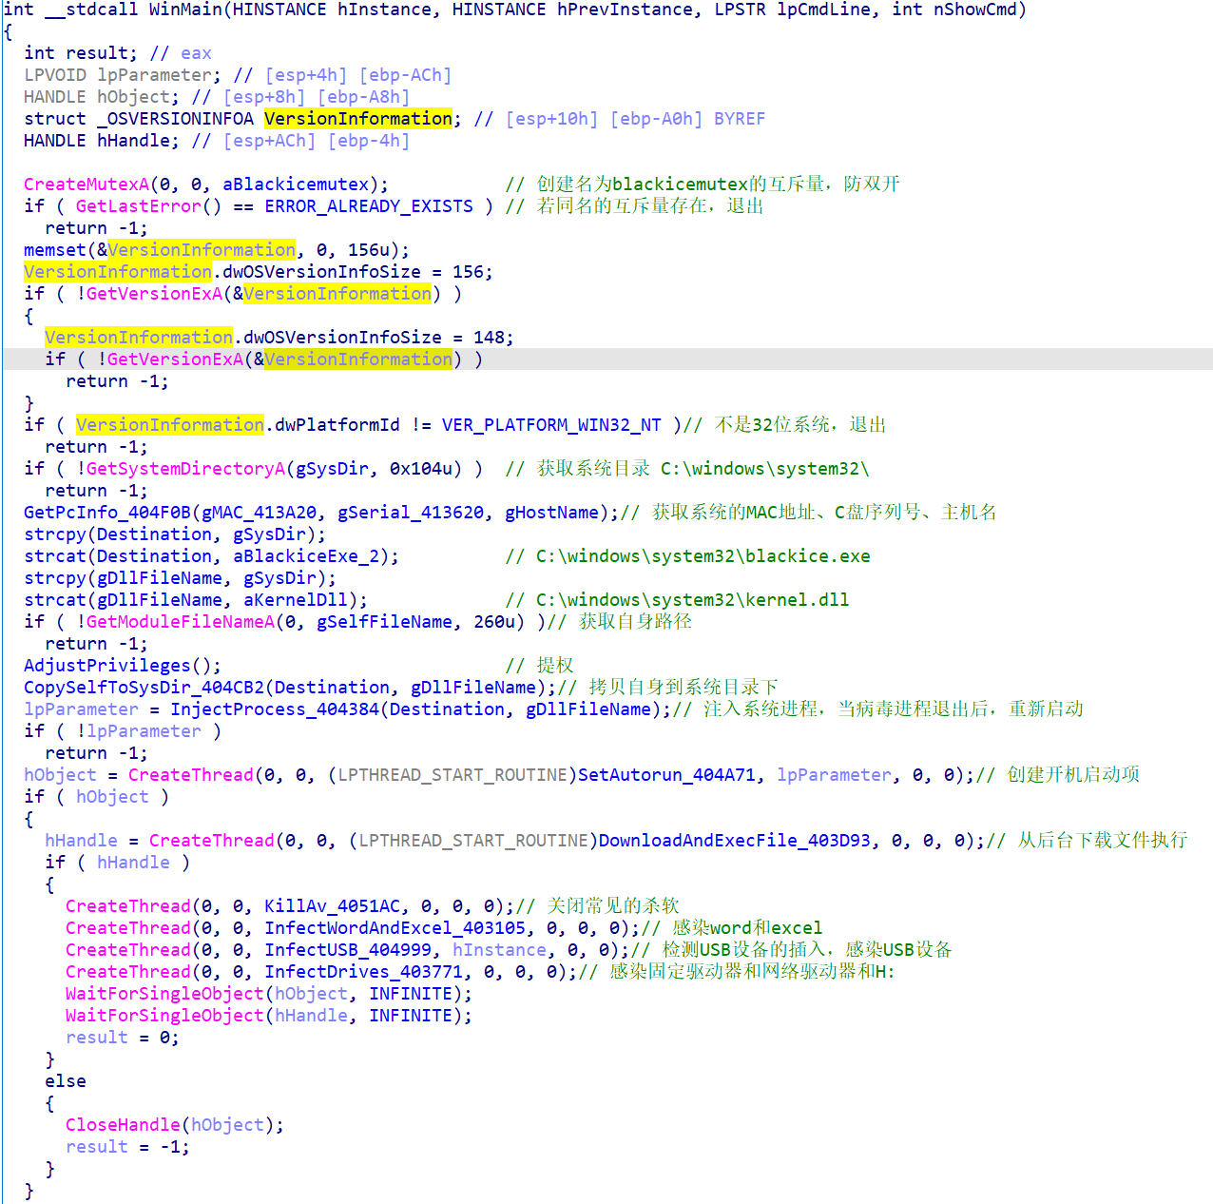Click the aBlackiceExe_2 string reference
This screenshot has width=1213, height=1204.
coord(306,556)
